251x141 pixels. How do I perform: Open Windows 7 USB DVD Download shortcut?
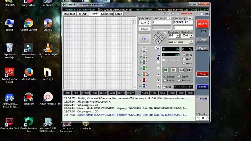[48, 125]
